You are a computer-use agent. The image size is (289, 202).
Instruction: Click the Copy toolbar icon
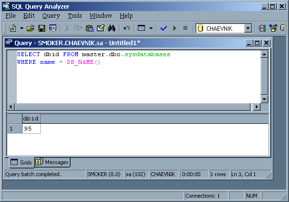(79, 28)
